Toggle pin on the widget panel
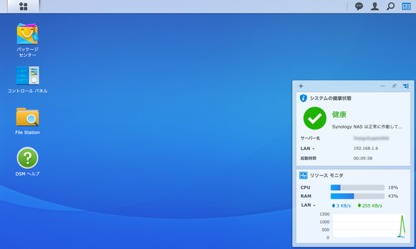 click(x=394, y=86)
